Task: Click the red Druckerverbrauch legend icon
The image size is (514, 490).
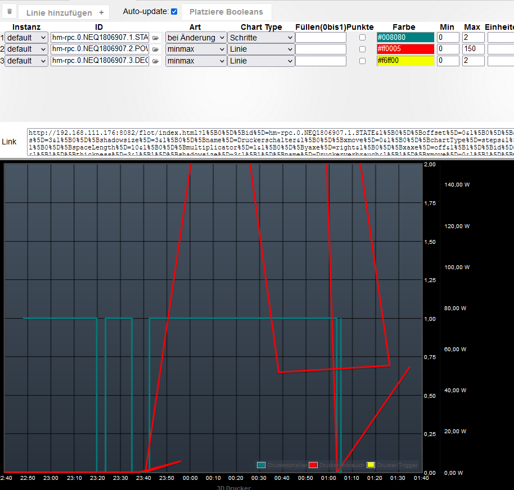Action: [313, 465]
